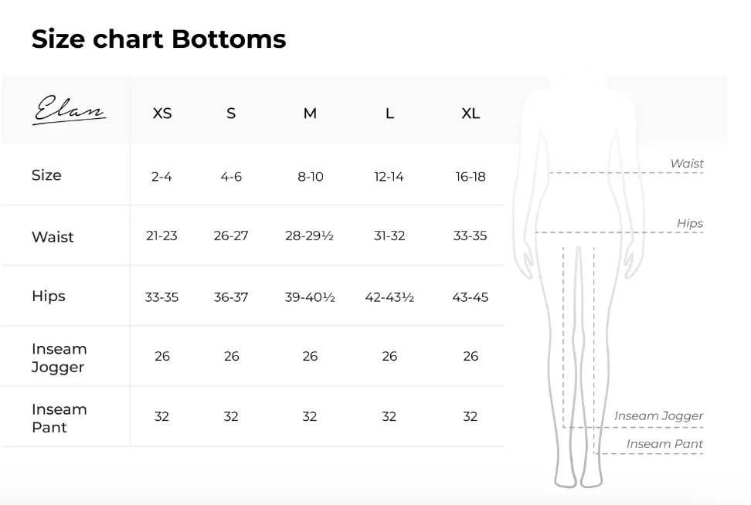Select the XL column header
This screenshot has height=505, width=751.
click(471, 114)
